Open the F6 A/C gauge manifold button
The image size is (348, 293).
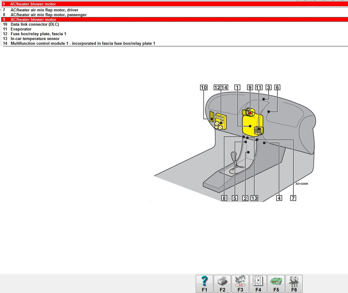(x=294, y=284)
